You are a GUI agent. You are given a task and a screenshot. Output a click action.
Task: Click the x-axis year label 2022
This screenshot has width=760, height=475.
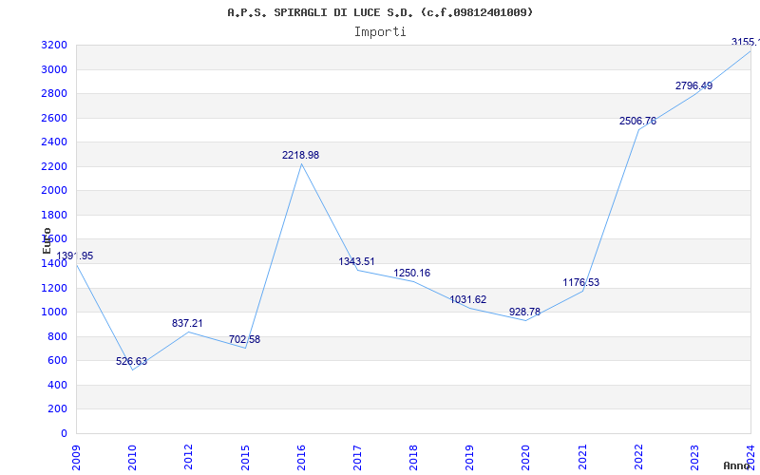point(638,457)
